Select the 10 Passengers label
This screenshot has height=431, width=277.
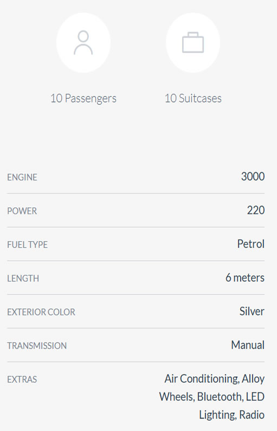[83, 99]
